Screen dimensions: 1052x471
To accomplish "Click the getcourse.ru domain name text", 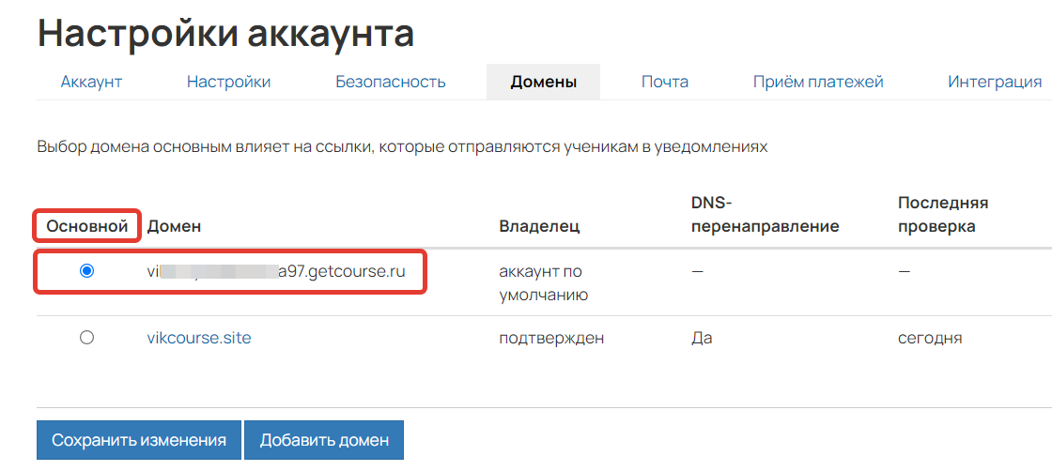I will [x=276, y=271].
